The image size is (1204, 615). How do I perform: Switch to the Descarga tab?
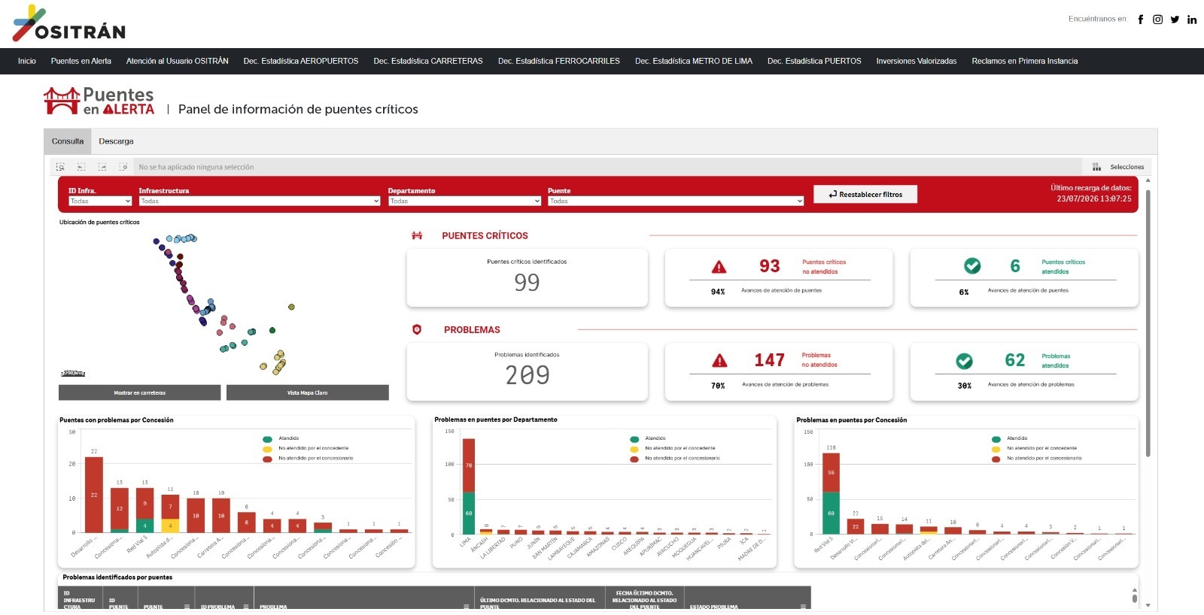click(x=116, y=141)
